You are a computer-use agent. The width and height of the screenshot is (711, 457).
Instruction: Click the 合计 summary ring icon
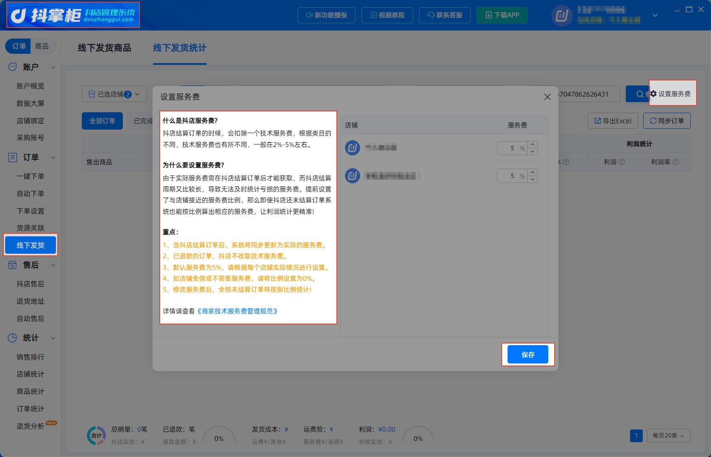[x=97, y=435]
